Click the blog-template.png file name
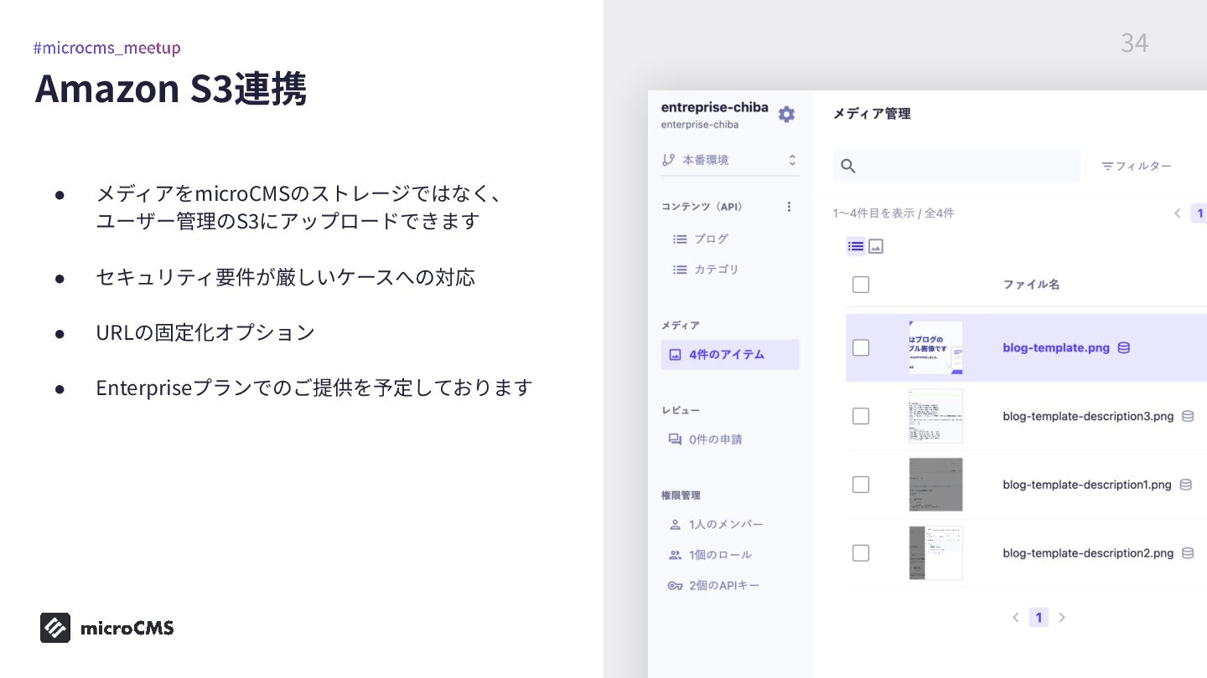 point(1056,347)
